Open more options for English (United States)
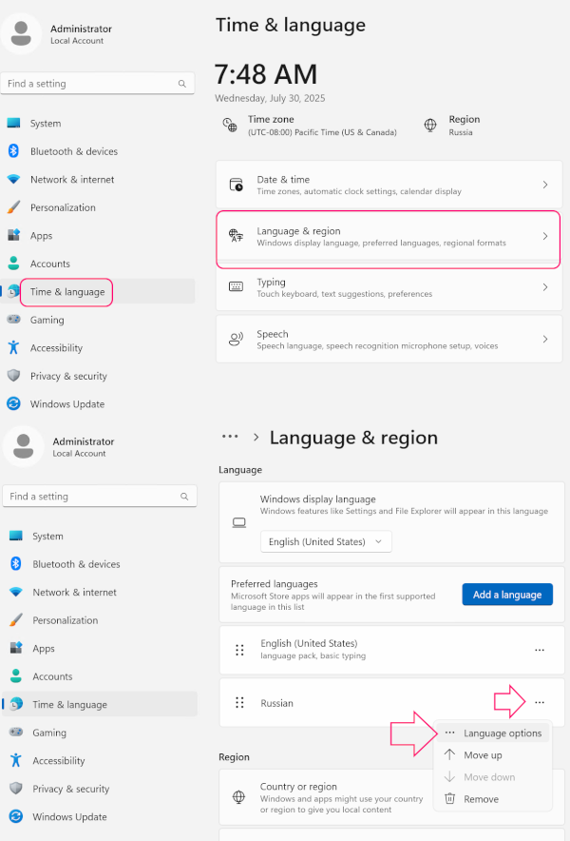The height and width of the screenshot is (841, 570). click(540, 650)
